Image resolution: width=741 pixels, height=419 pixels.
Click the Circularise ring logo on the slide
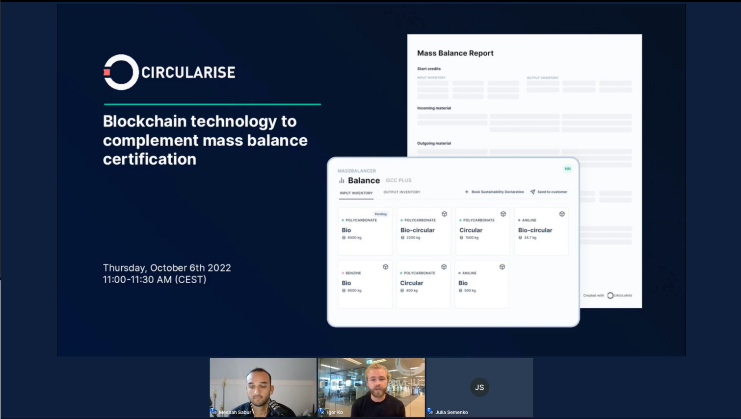(x=121, y=72)
